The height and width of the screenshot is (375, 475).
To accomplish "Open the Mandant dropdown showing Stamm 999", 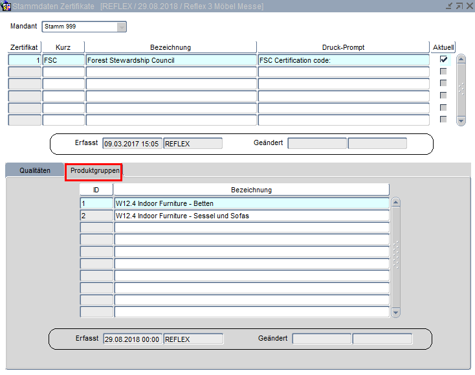I will 122,27.
